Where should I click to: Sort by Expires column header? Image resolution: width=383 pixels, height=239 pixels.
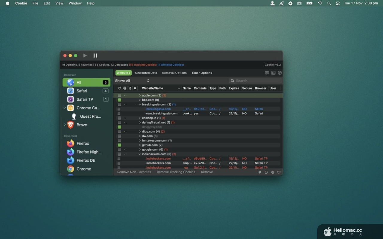234,88
